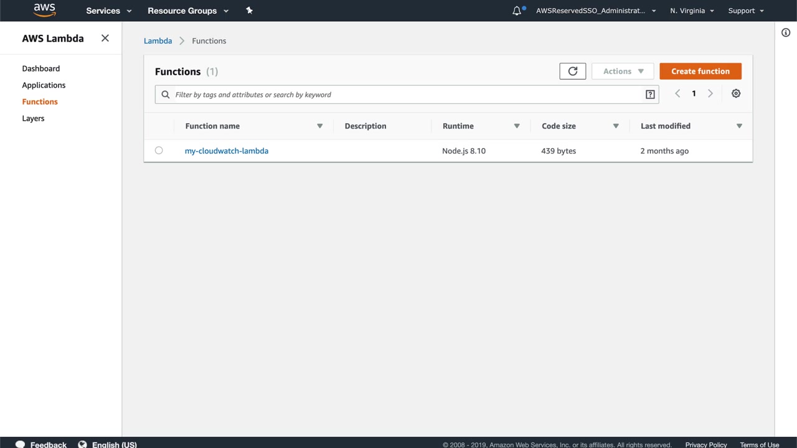Open the N. Virginia region selector
The width and height of the screenshot is (797, 448).
(x=692, y=11)
